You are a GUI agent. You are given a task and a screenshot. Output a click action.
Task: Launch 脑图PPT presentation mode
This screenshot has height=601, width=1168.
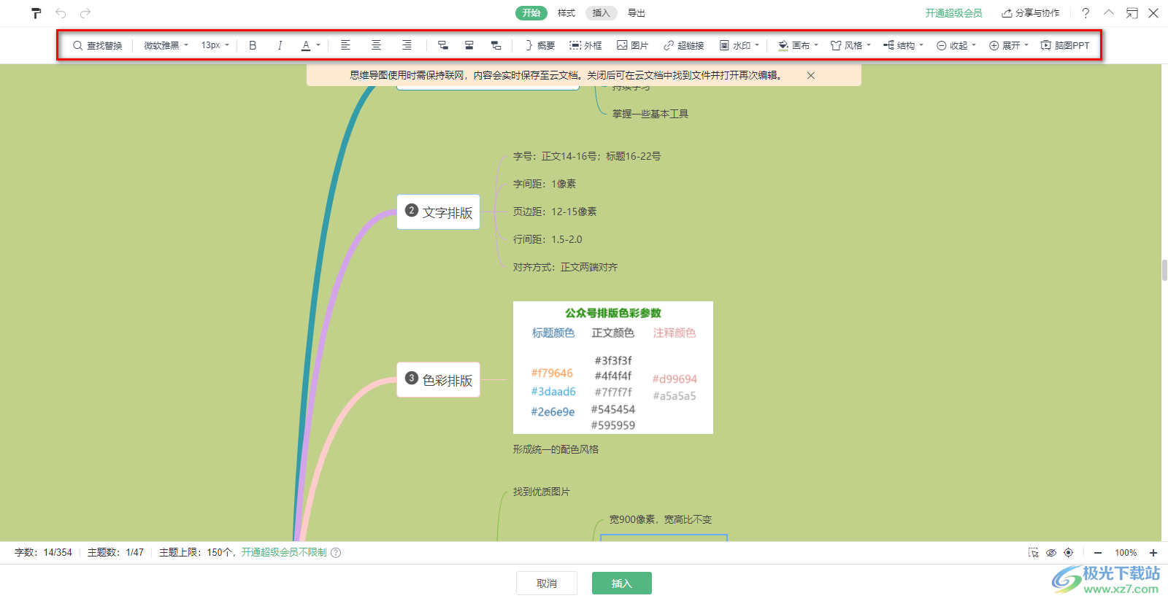point(1065,45)
